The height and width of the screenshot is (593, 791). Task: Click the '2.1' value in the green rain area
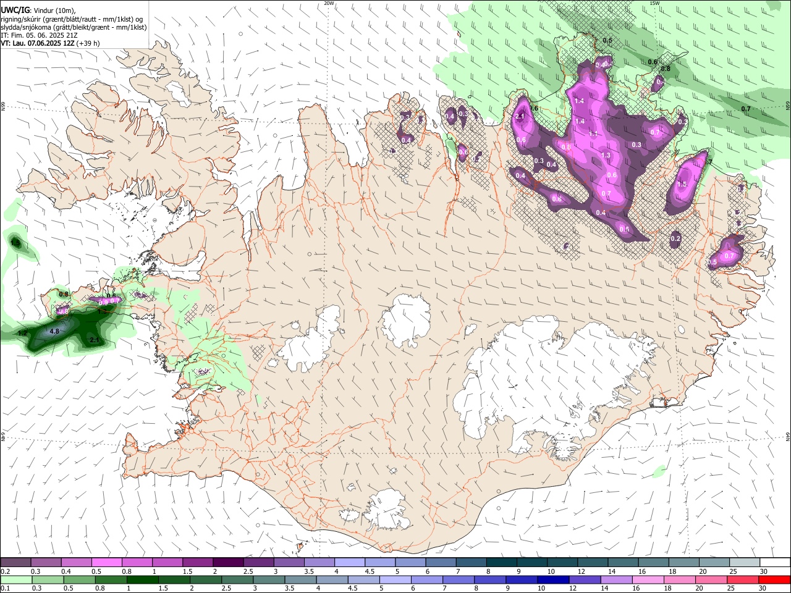click(x=95, y=340)
